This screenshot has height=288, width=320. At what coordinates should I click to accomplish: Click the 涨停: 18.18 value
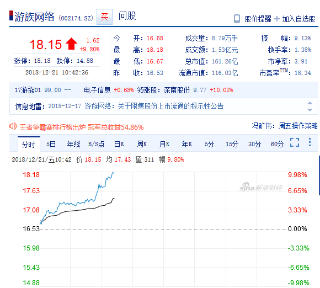[42, 61]
